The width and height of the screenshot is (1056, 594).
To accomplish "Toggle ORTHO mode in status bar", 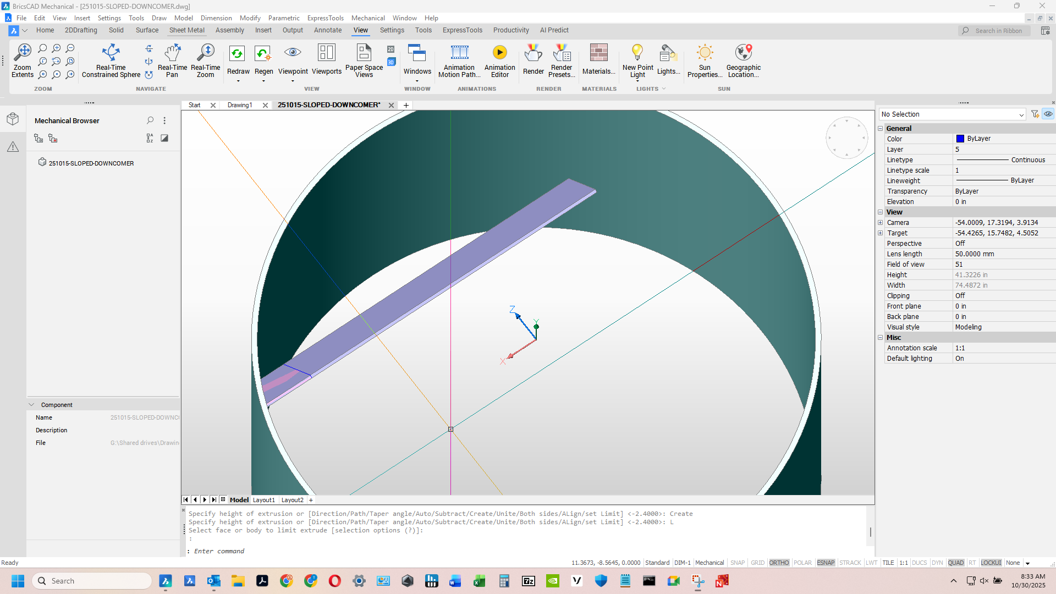I will coord(779,563).
